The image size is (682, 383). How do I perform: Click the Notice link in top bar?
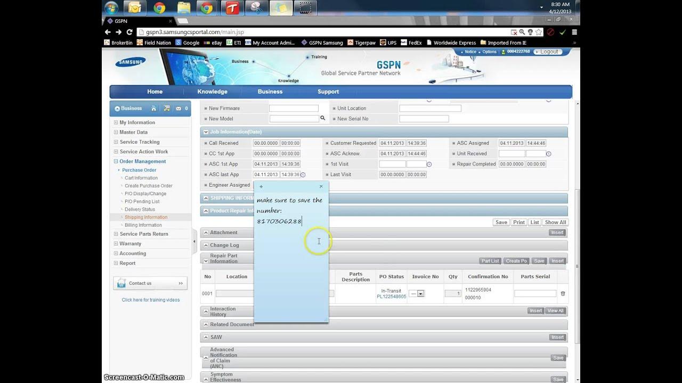click(470, 52)
